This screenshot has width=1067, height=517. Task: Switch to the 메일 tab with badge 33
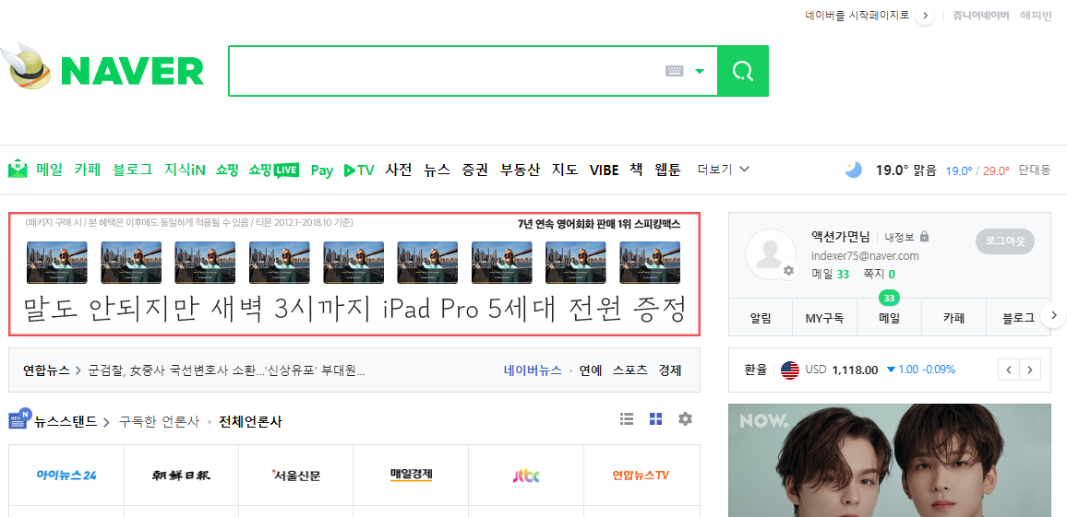click(889, 317)
